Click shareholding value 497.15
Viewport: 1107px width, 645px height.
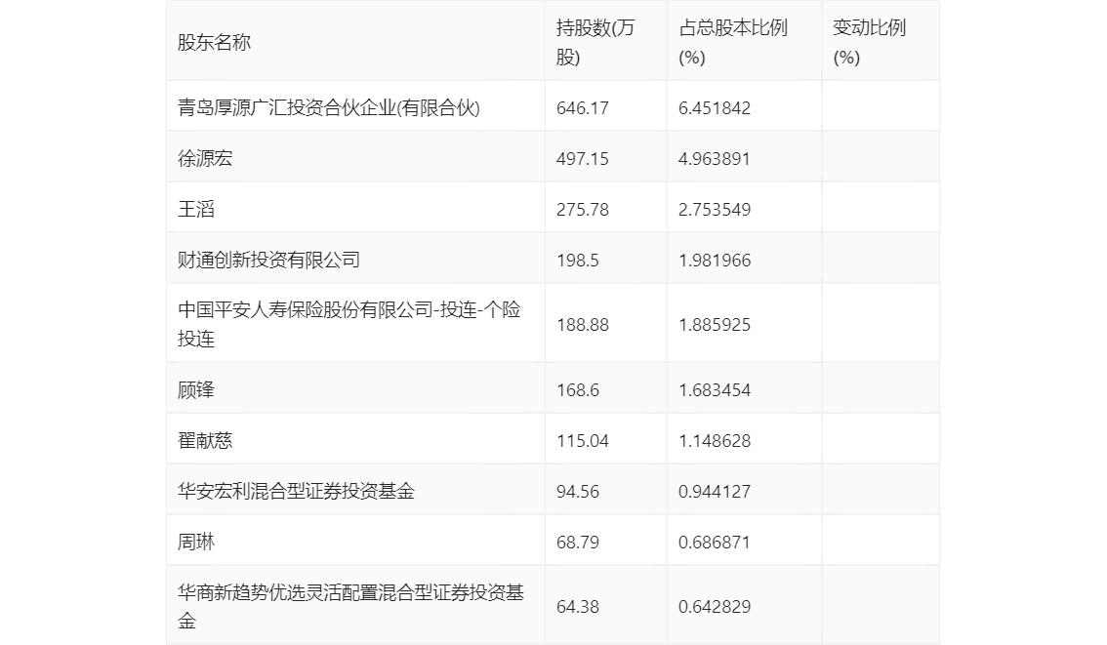(583, 159)
